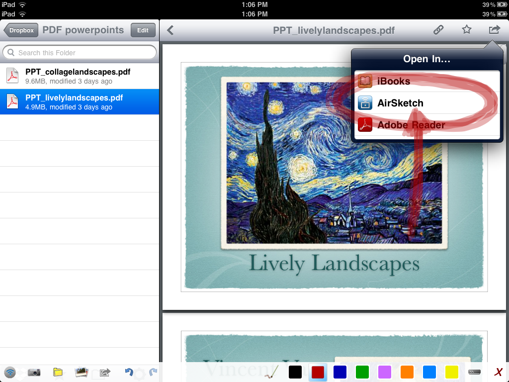This screenshot has width=509, height=382.
Task: Copy the share link with chain icon
Action: [x=438, y=30]
